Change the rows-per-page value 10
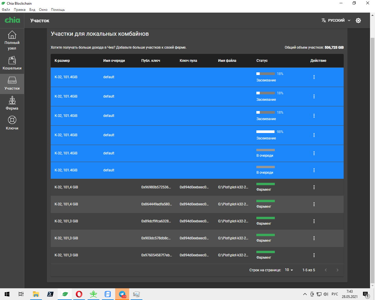The width and height of the screenshot is (375, 300). pos(289,270)
